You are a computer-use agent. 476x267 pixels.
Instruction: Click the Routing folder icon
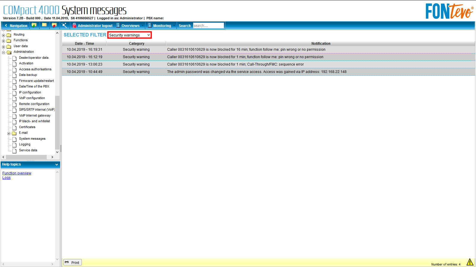[x=9, y=35]
